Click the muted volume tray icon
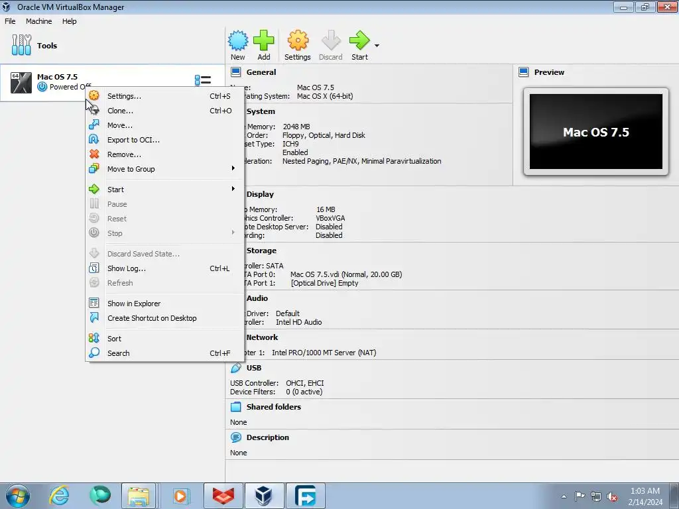 (x=612, y=496)
